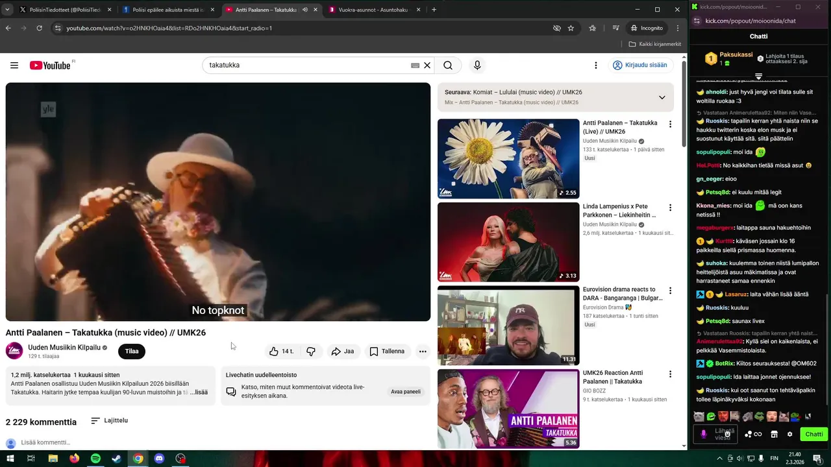Toggle third-party cookie eye icon
Image resolution: width=831 pixels, height=467 pixels.
[x=556, y=28]
